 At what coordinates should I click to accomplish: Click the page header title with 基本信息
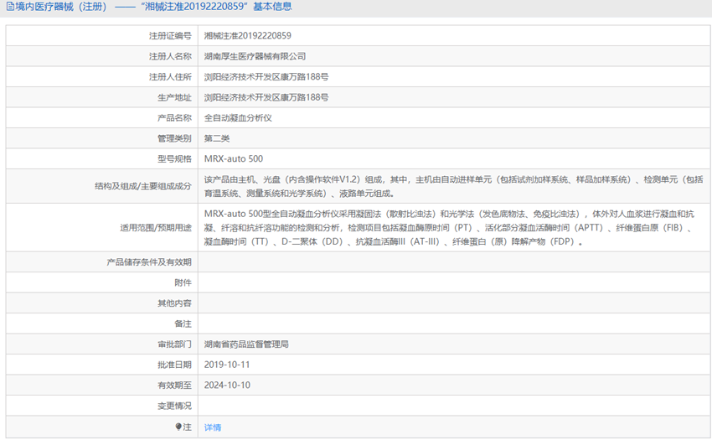tap(151, 7)
